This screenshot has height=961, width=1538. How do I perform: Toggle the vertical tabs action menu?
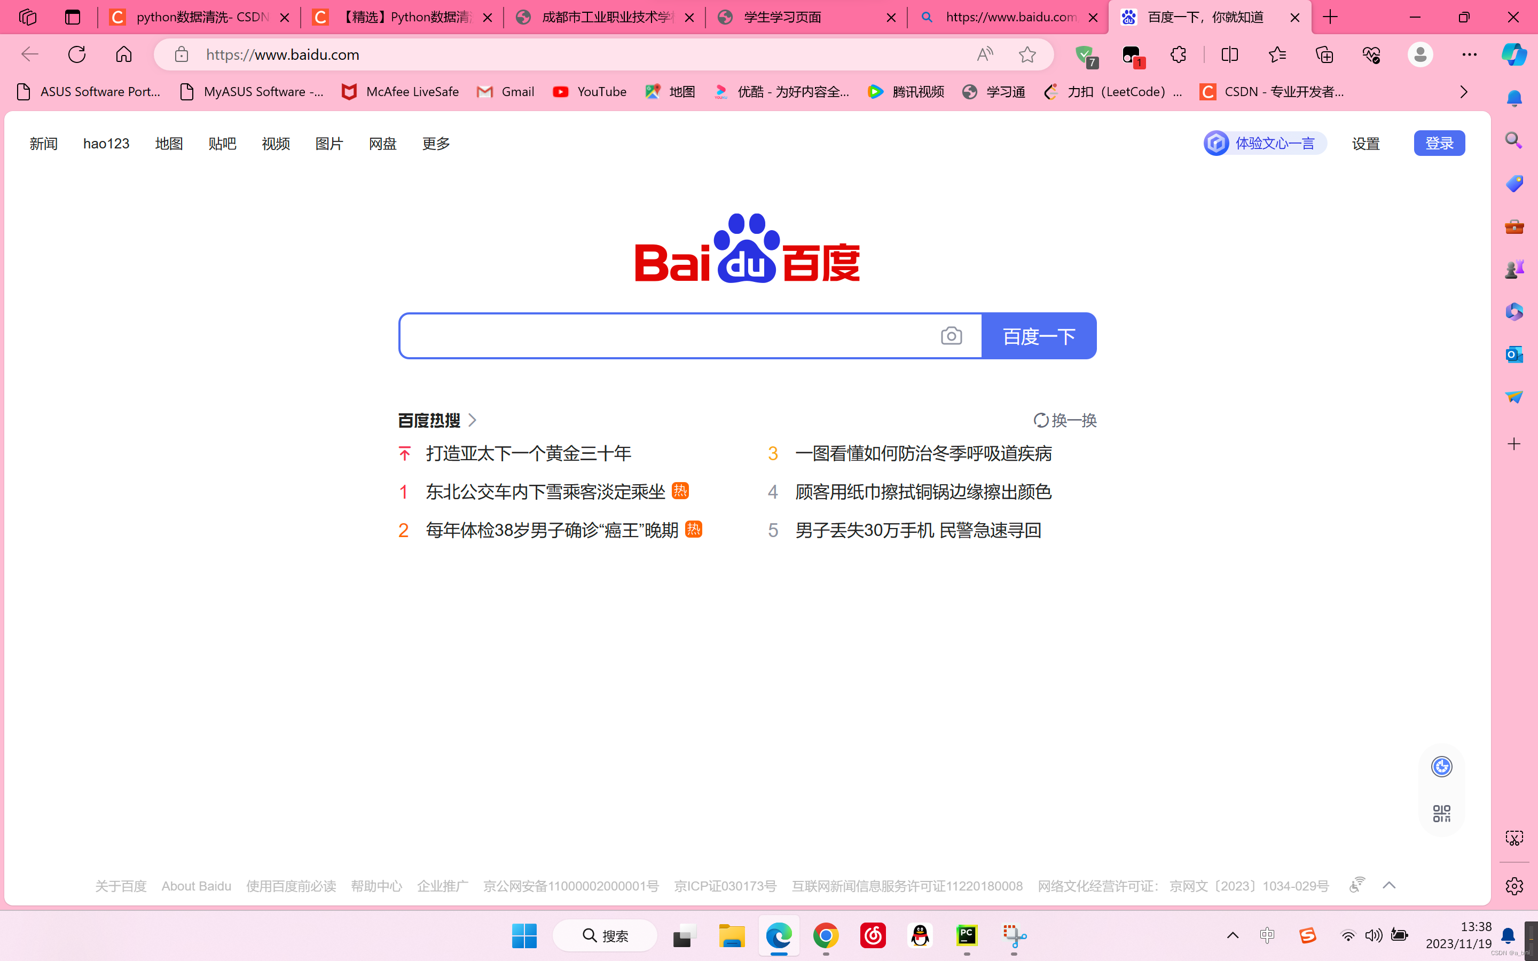[73, 17]
